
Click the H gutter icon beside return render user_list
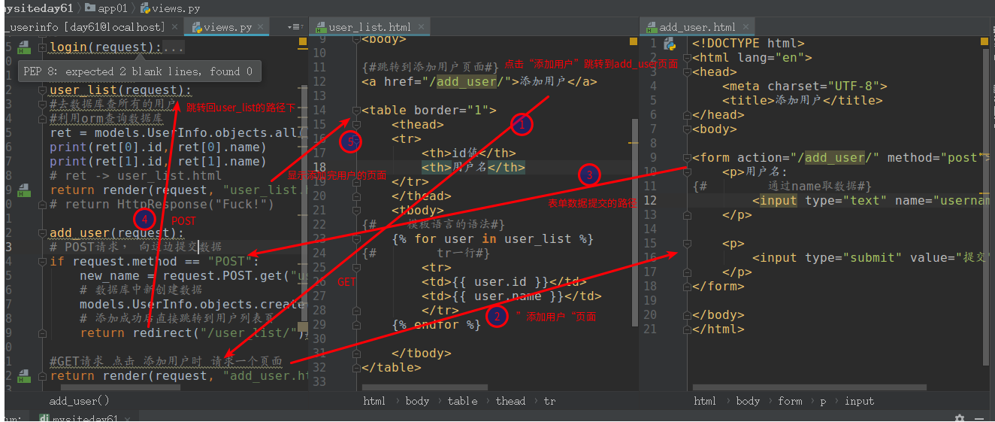tap(24, 190)
